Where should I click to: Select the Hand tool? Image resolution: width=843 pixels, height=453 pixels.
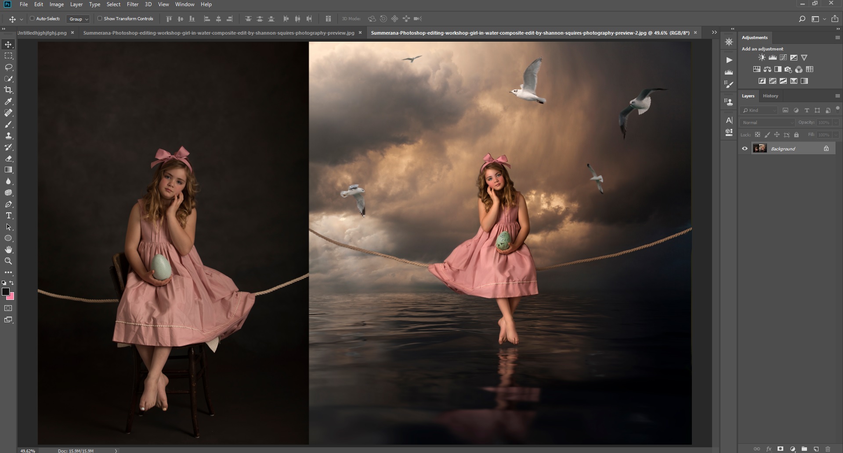8,250
